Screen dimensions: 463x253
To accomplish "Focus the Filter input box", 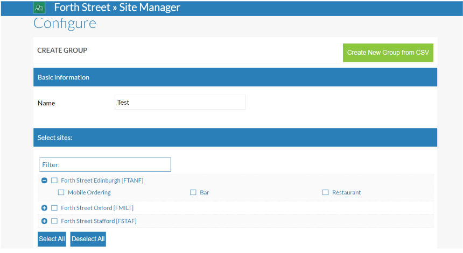I will tap(105, 164).
